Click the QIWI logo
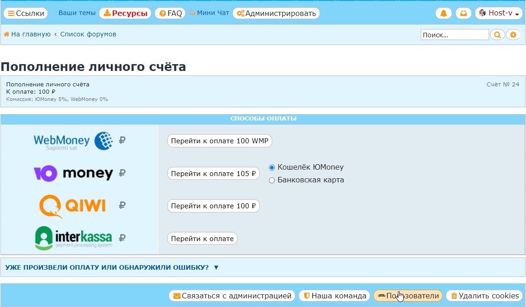 click(x=72, y=206)
